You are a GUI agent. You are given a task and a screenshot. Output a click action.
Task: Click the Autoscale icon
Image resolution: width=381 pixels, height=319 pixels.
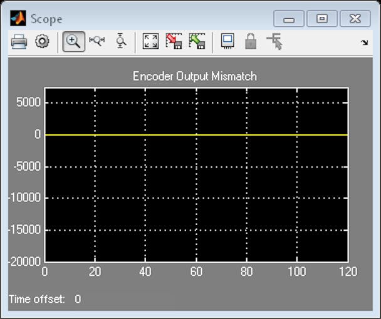click(x=150, y=41)
